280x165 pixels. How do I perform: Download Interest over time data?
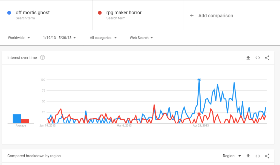click(248, 58)
